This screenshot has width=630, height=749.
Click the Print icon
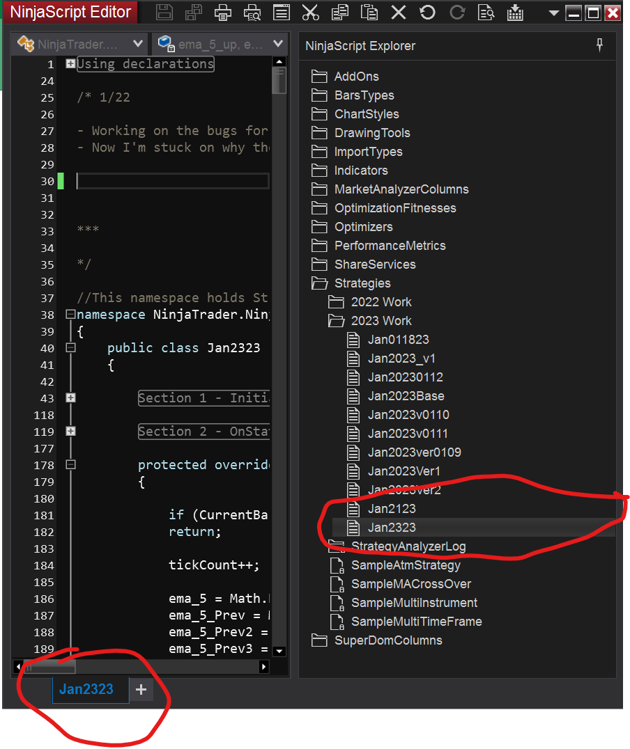tap(223, 12)
